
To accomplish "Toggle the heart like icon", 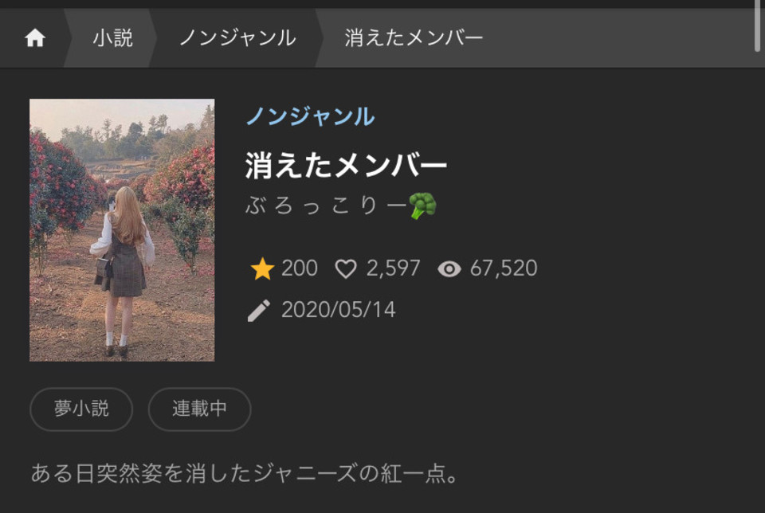I will (346, 268).
